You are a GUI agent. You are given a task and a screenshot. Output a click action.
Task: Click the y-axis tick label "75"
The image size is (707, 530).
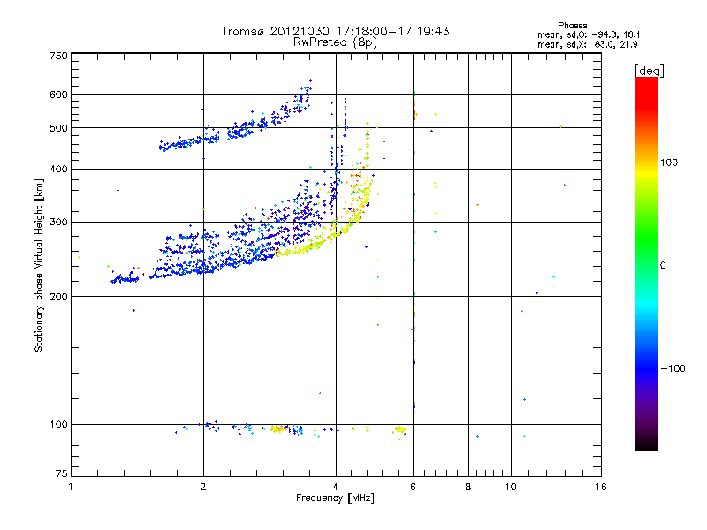pyautogui.click(x=62, y=473)
